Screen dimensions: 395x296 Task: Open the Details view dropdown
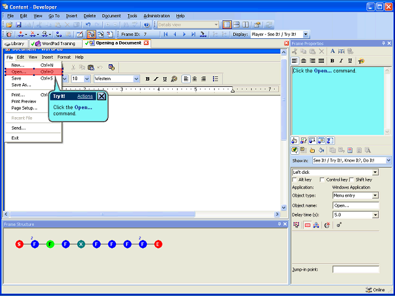(x=216, y=25)
